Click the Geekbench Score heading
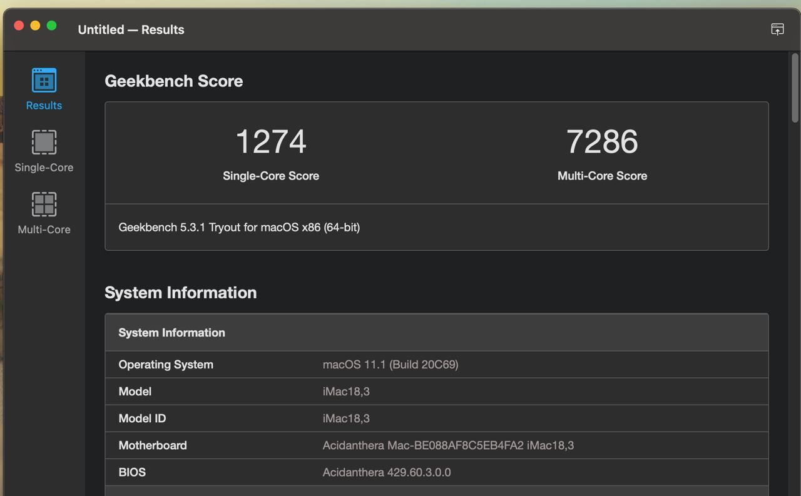Screen dimensions: 801x496 [x=173, y=81]
